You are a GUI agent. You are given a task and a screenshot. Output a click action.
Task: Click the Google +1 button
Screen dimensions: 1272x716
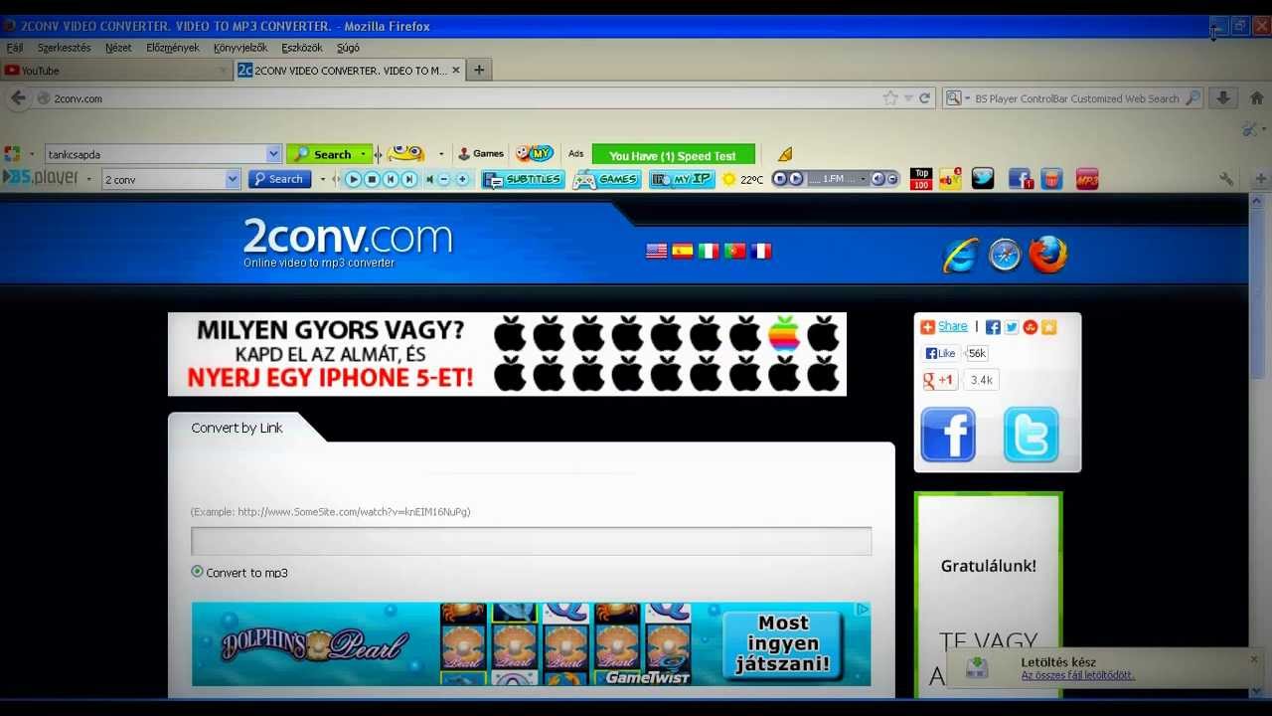[x=940, y=380]
